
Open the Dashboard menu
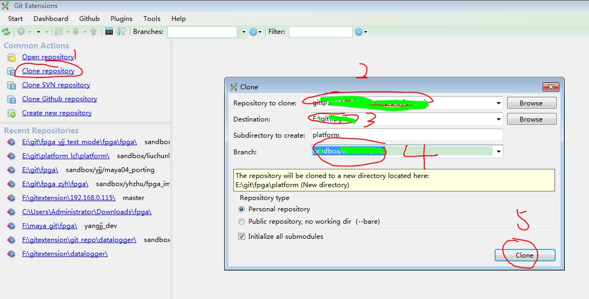51,19
